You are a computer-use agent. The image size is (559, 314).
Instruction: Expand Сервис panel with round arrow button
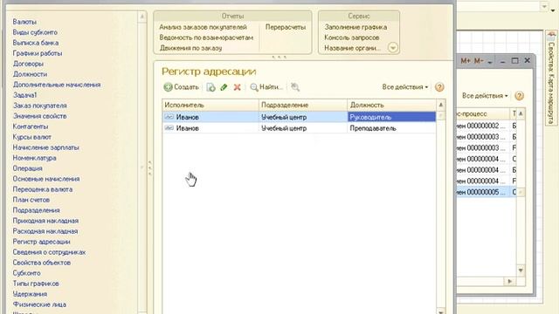point(393,47)
